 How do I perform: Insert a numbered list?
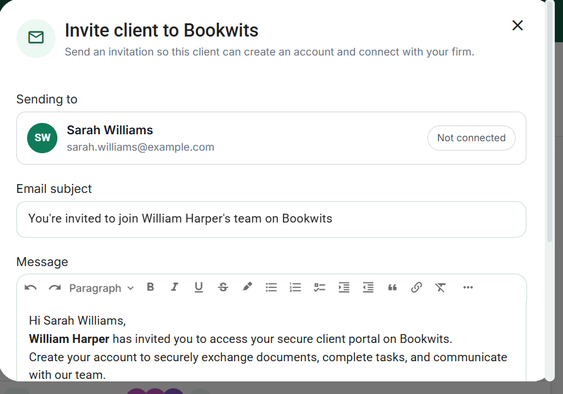pyautogui.click(x=295, y=287)
